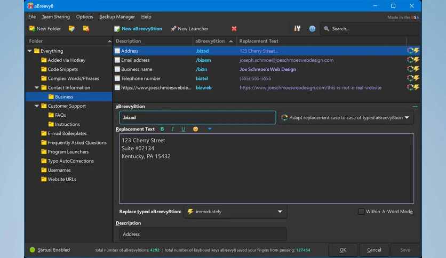Toggle underline formatting
The height and width of the screenshot is (258, 446).
click(x=183, y=129)
